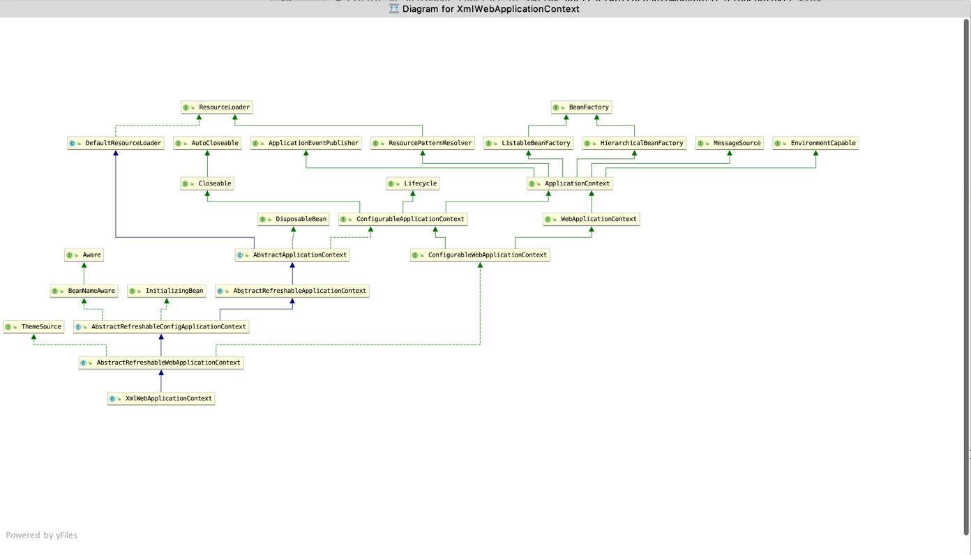
Task: Click the InitializingBean node
Action: point(167,291)
